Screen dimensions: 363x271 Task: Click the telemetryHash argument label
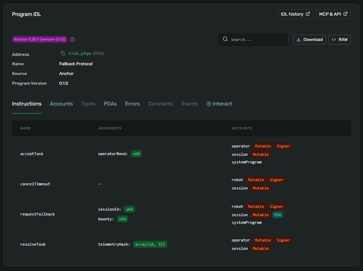point(114,244)
